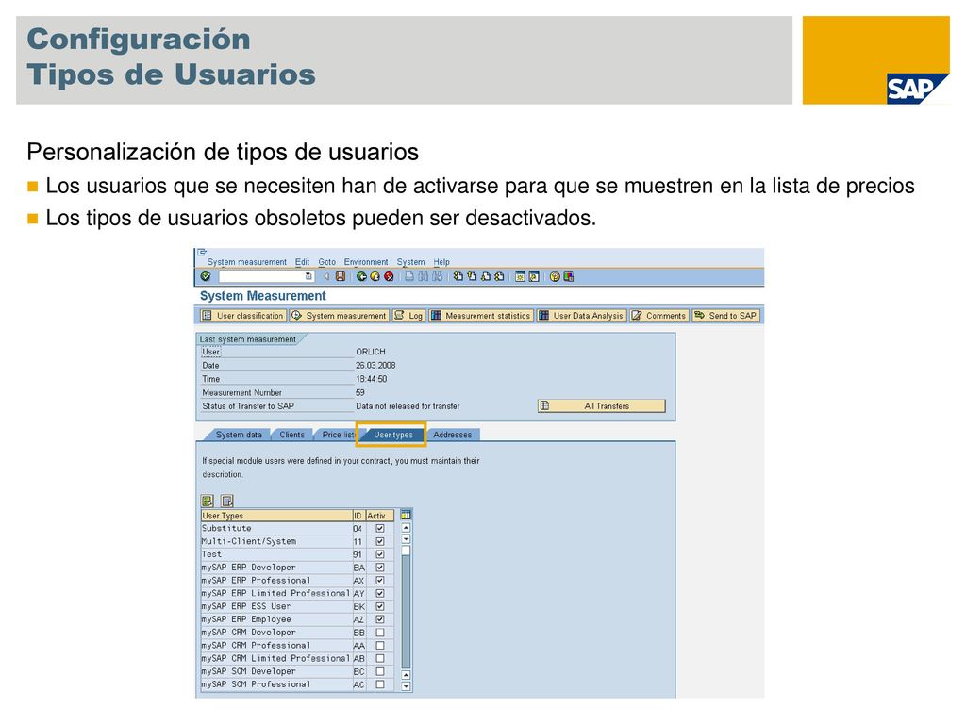
Task: Activate mySAP CRM Developer user type
Action: [x=380, y=633]
